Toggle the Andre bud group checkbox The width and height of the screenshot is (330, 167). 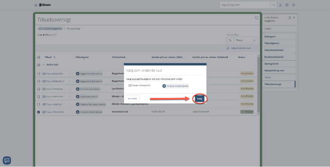(x=39, y=65)
